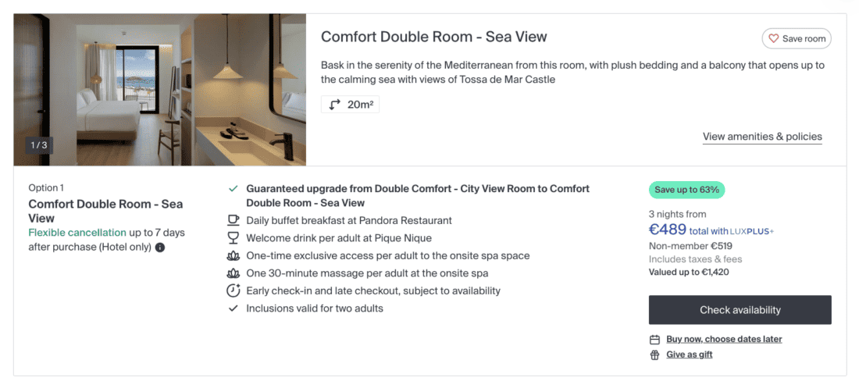
Task: Click the clock icon for early check-in
Action: (233, 290)
